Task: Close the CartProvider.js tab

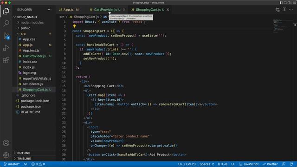Action: (124, 9)
